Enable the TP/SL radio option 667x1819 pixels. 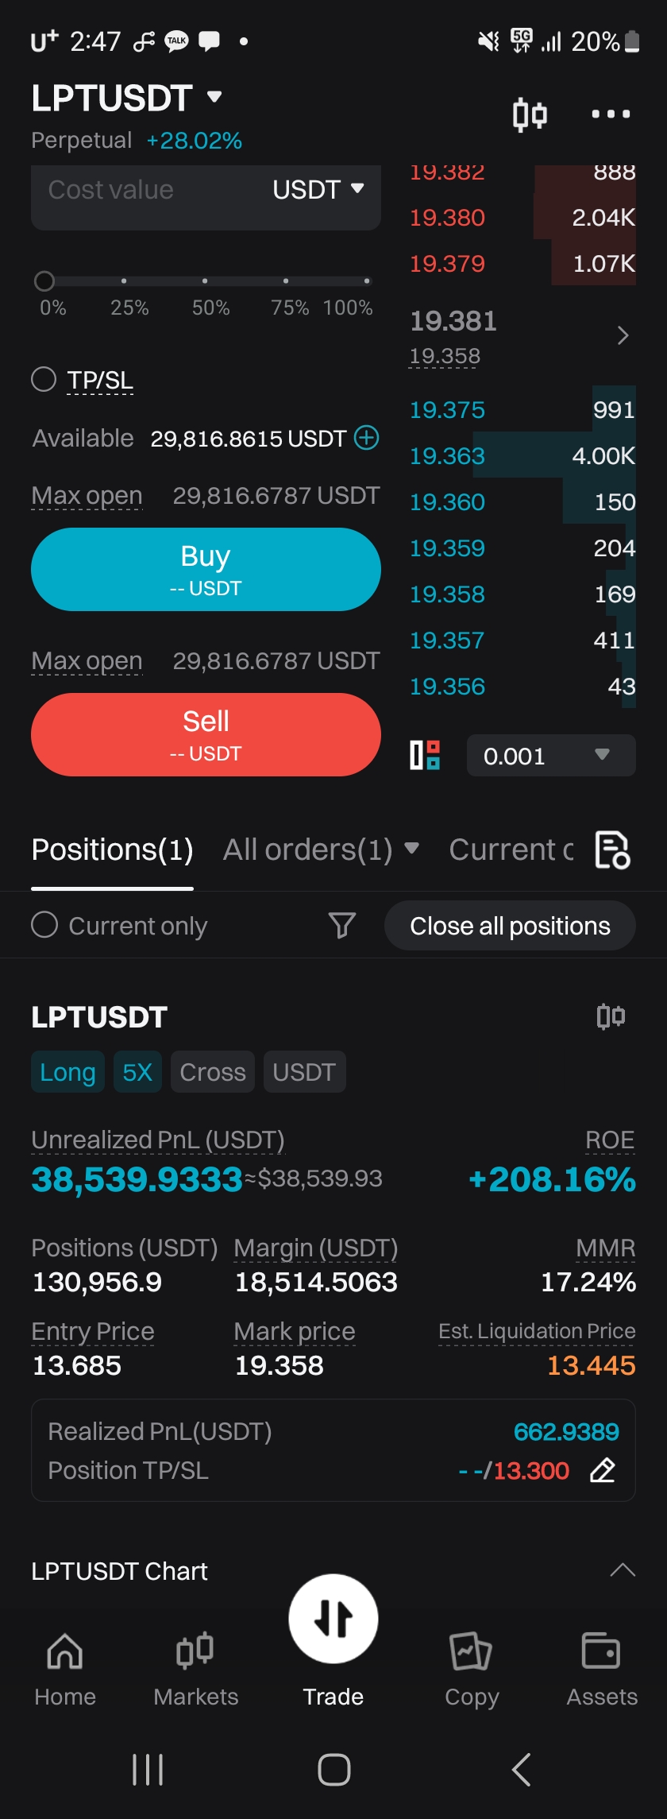(x=44, y=379)
